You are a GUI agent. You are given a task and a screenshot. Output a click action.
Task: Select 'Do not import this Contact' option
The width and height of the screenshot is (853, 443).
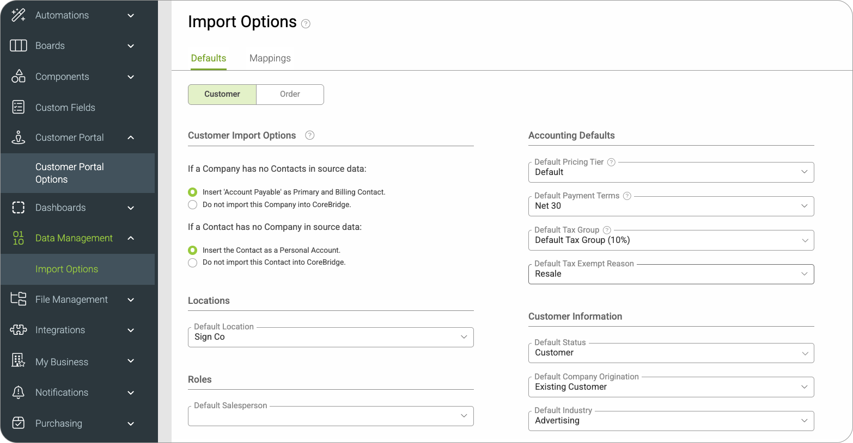tap(193, 263)
